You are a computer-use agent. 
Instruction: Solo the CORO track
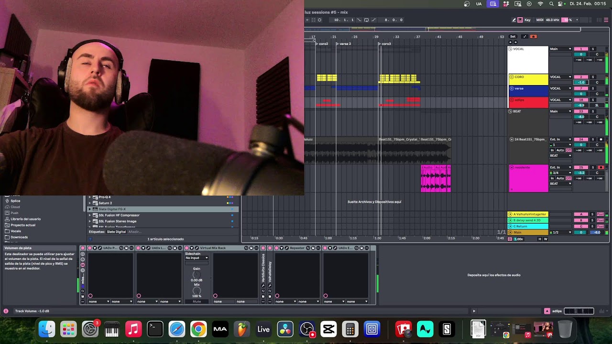[x=593, y=77]
